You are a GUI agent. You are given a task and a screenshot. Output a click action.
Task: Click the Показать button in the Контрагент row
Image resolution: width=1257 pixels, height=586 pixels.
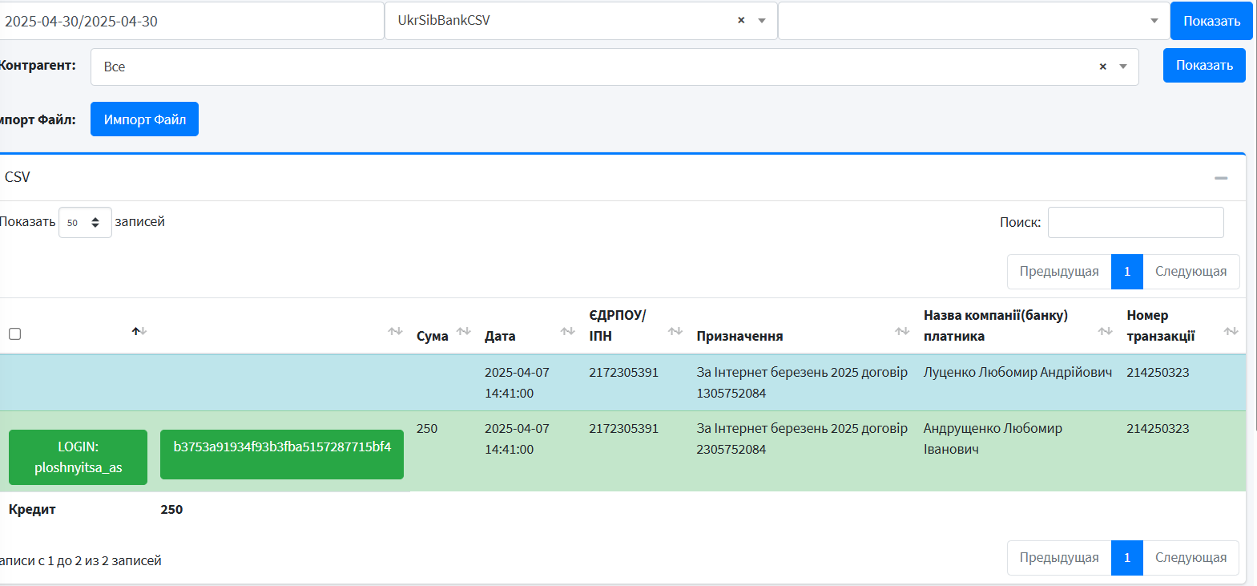pos(1204,65)
